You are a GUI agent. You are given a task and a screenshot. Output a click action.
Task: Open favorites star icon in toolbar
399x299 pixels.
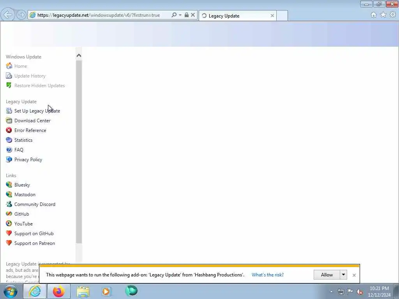point(383,15)
